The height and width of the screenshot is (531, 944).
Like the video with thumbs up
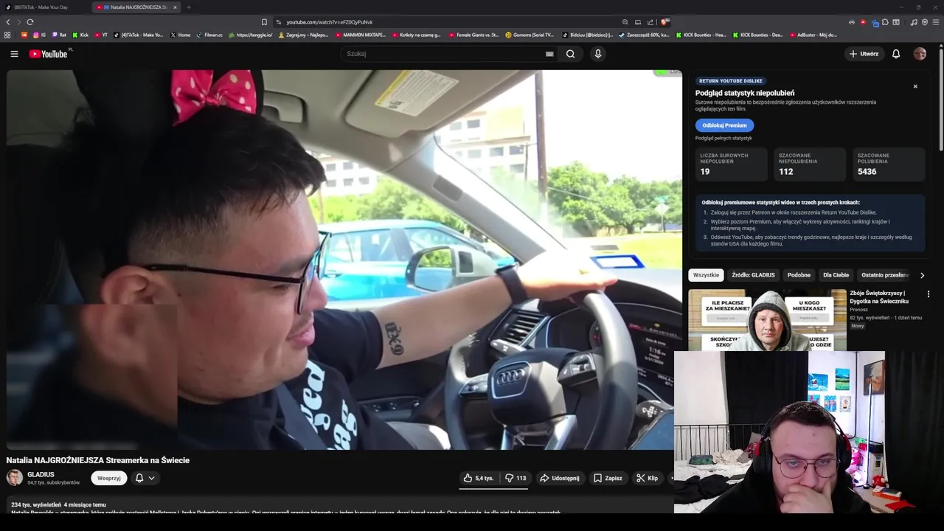(478, 478)
